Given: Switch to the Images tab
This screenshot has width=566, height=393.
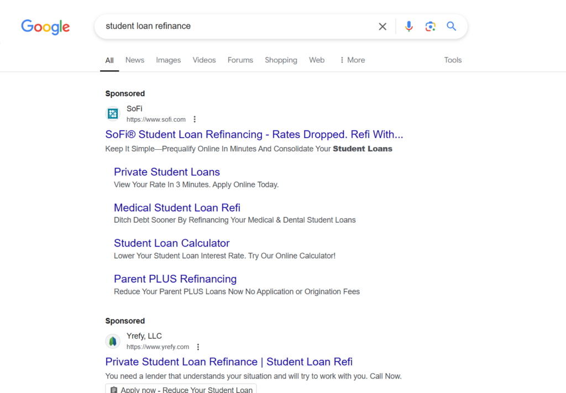Looking at the screenshot, I should [x=168, y=60].
